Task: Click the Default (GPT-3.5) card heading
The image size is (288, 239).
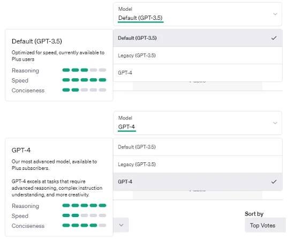Action: (37, 41)
